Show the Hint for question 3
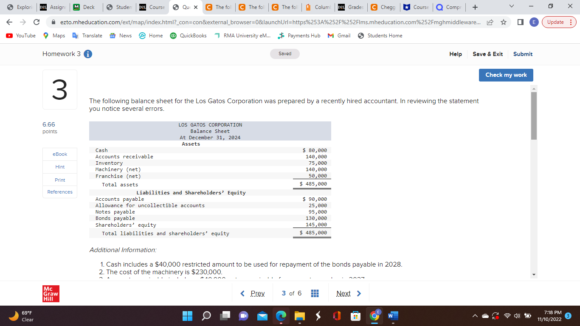 60,167
